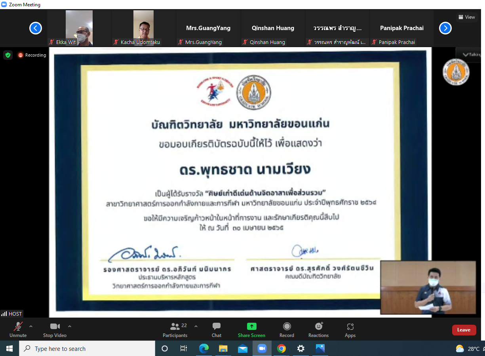Screen dimensions: 485x356
Task: Expand video options arrow beside Stop Video
Action: pos(70,326)
